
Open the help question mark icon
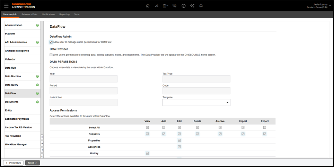tap(183, 6)
